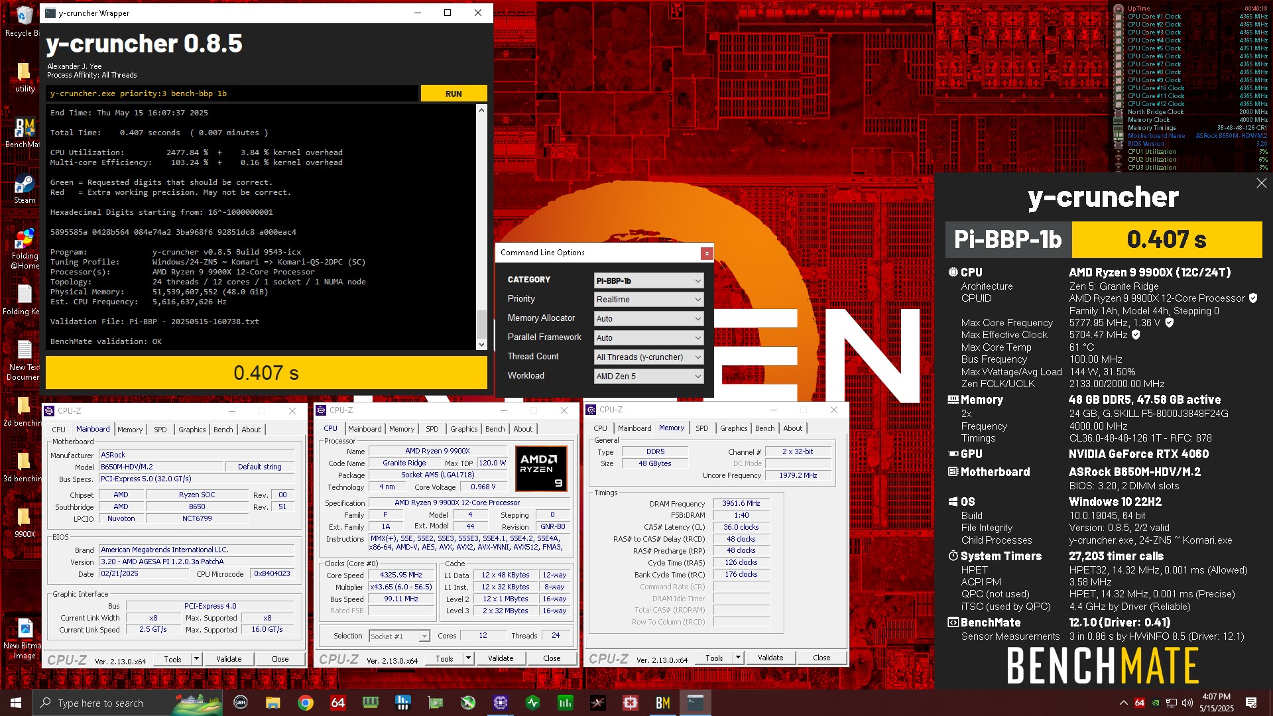
Task: Click the '4325.95 MHz' Core Speed value
Action: click(401, 575)
